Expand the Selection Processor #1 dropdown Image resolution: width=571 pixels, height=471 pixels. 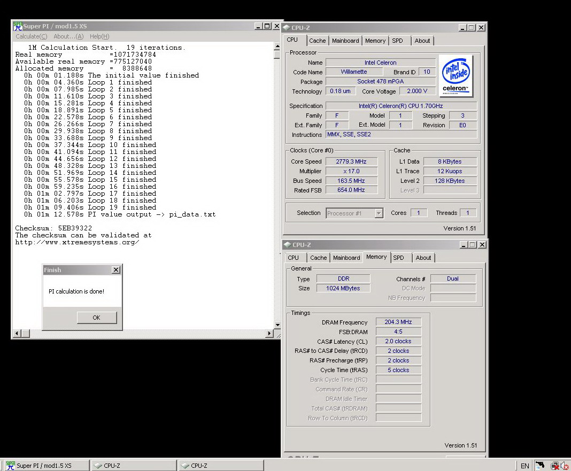[x=379, y=213]
